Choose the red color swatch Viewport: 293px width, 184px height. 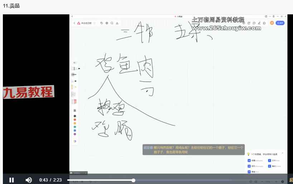75,119
